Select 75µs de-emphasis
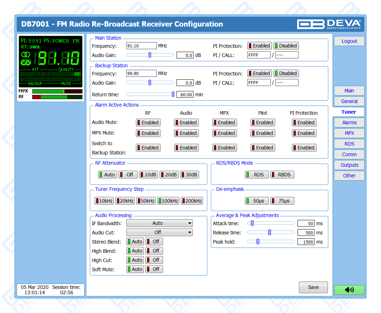Viewport: 381px width, 313px height. click(282, 201)
